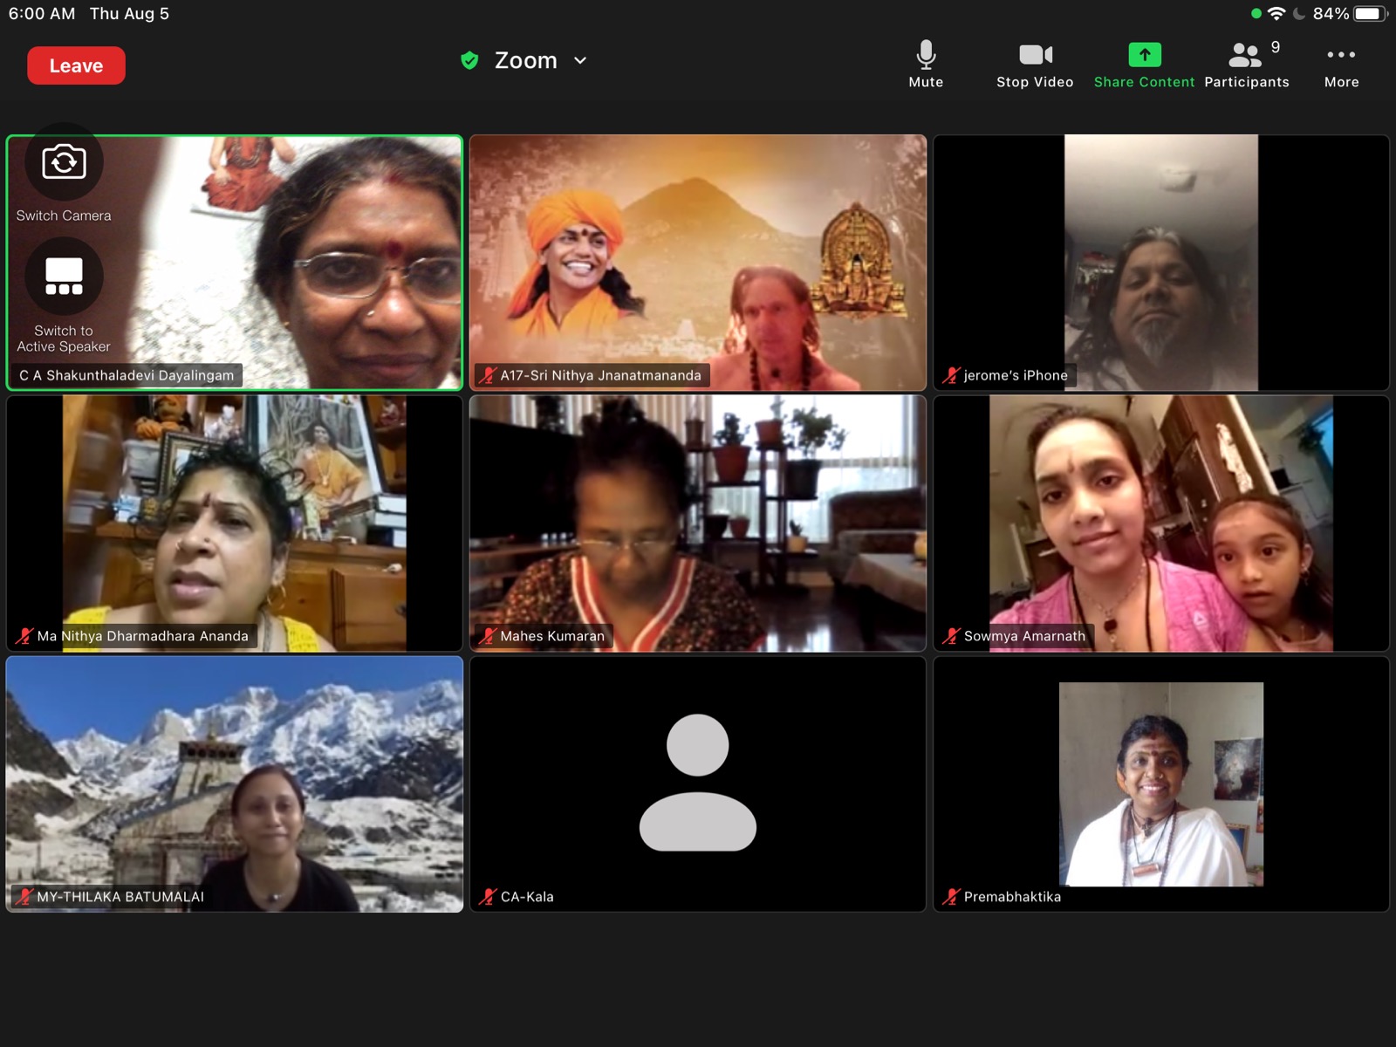This screenshot has height=1047, width=1396.
Task: Open the More options menu
Action: point(1341,65)
